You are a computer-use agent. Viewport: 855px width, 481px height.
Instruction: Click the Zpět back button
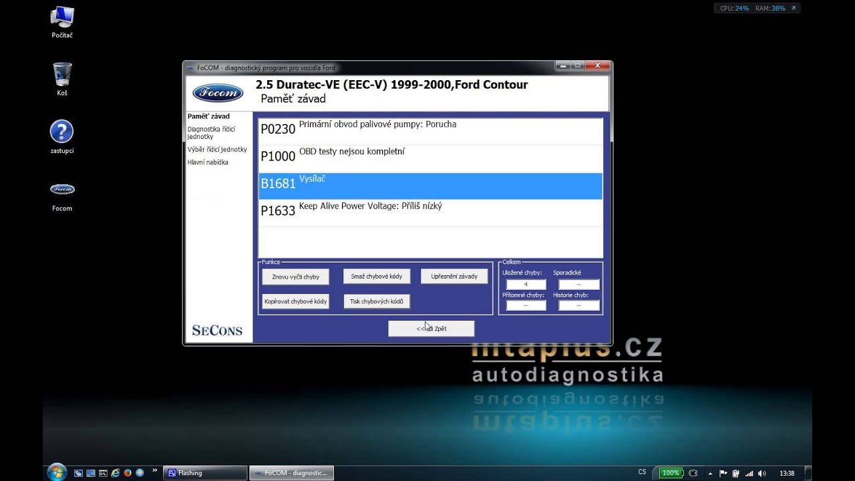point(432,329)
